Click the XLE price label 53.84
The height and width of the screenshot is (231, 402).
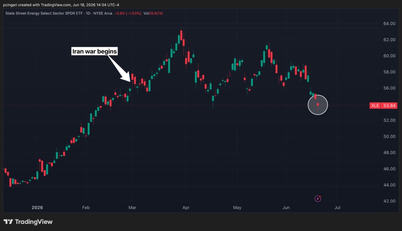(x=383, y=105)
